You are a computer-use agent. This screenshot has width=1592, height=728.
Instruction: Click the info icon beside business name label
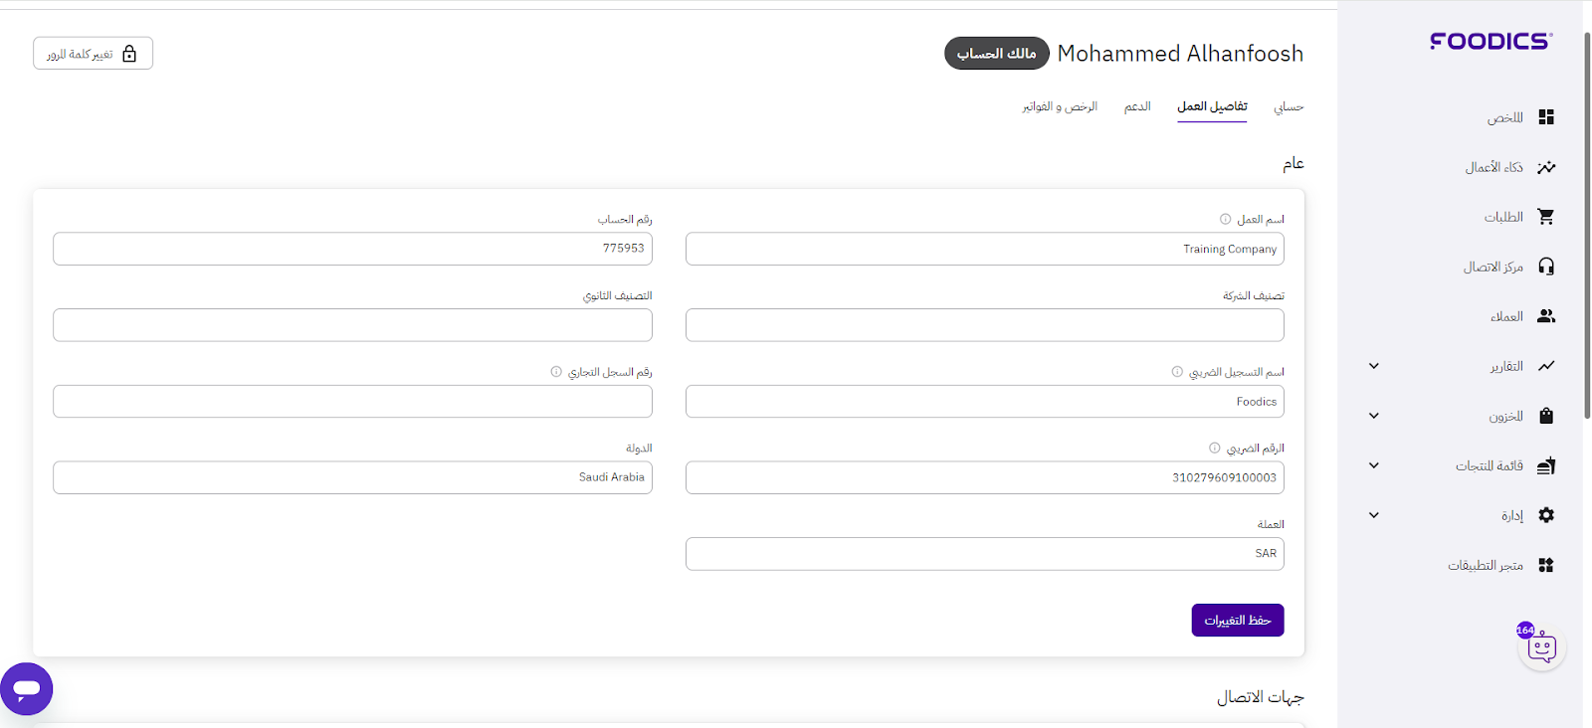1225,219
